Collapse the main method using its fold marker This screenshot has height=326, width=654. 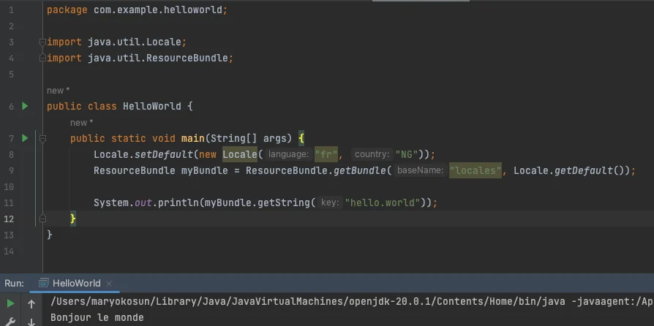pos(43,138)
